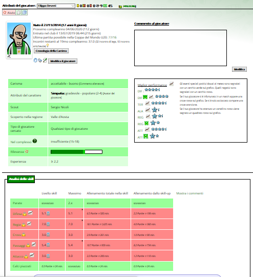This screenshot has height=277, width=253.
Task: Click the light green copy icon next to Aiuto
Action: pyautogui.click(x=19, y=12)
